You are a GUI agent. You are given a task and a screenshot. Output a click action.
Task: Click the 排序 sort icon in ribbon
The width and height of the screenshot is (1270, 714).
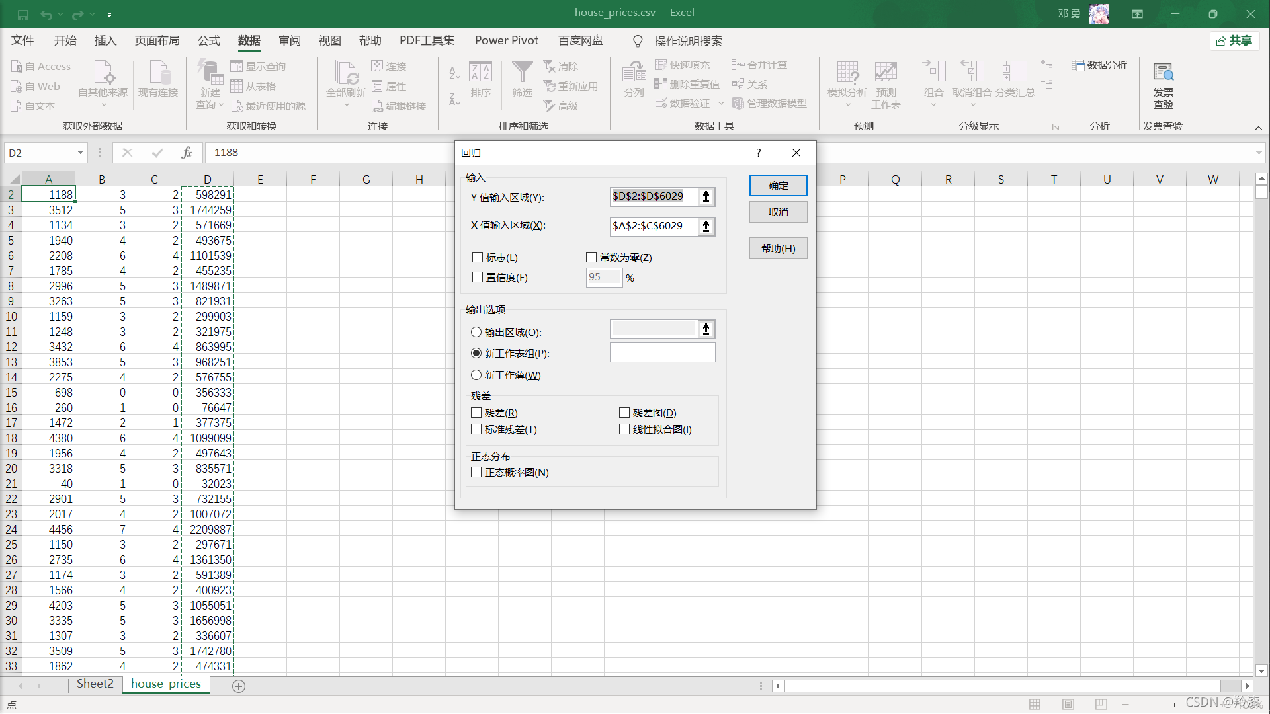click(480, 79)
